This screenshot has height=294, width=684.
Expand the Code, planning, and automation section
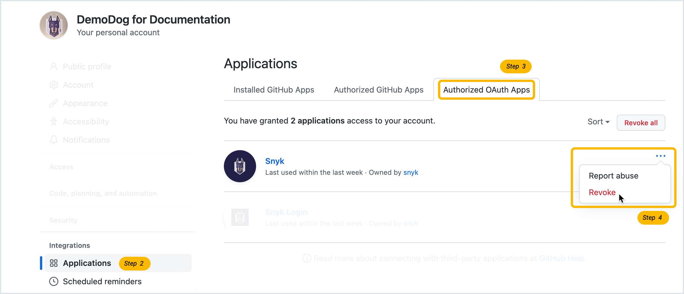pos(103,193)
